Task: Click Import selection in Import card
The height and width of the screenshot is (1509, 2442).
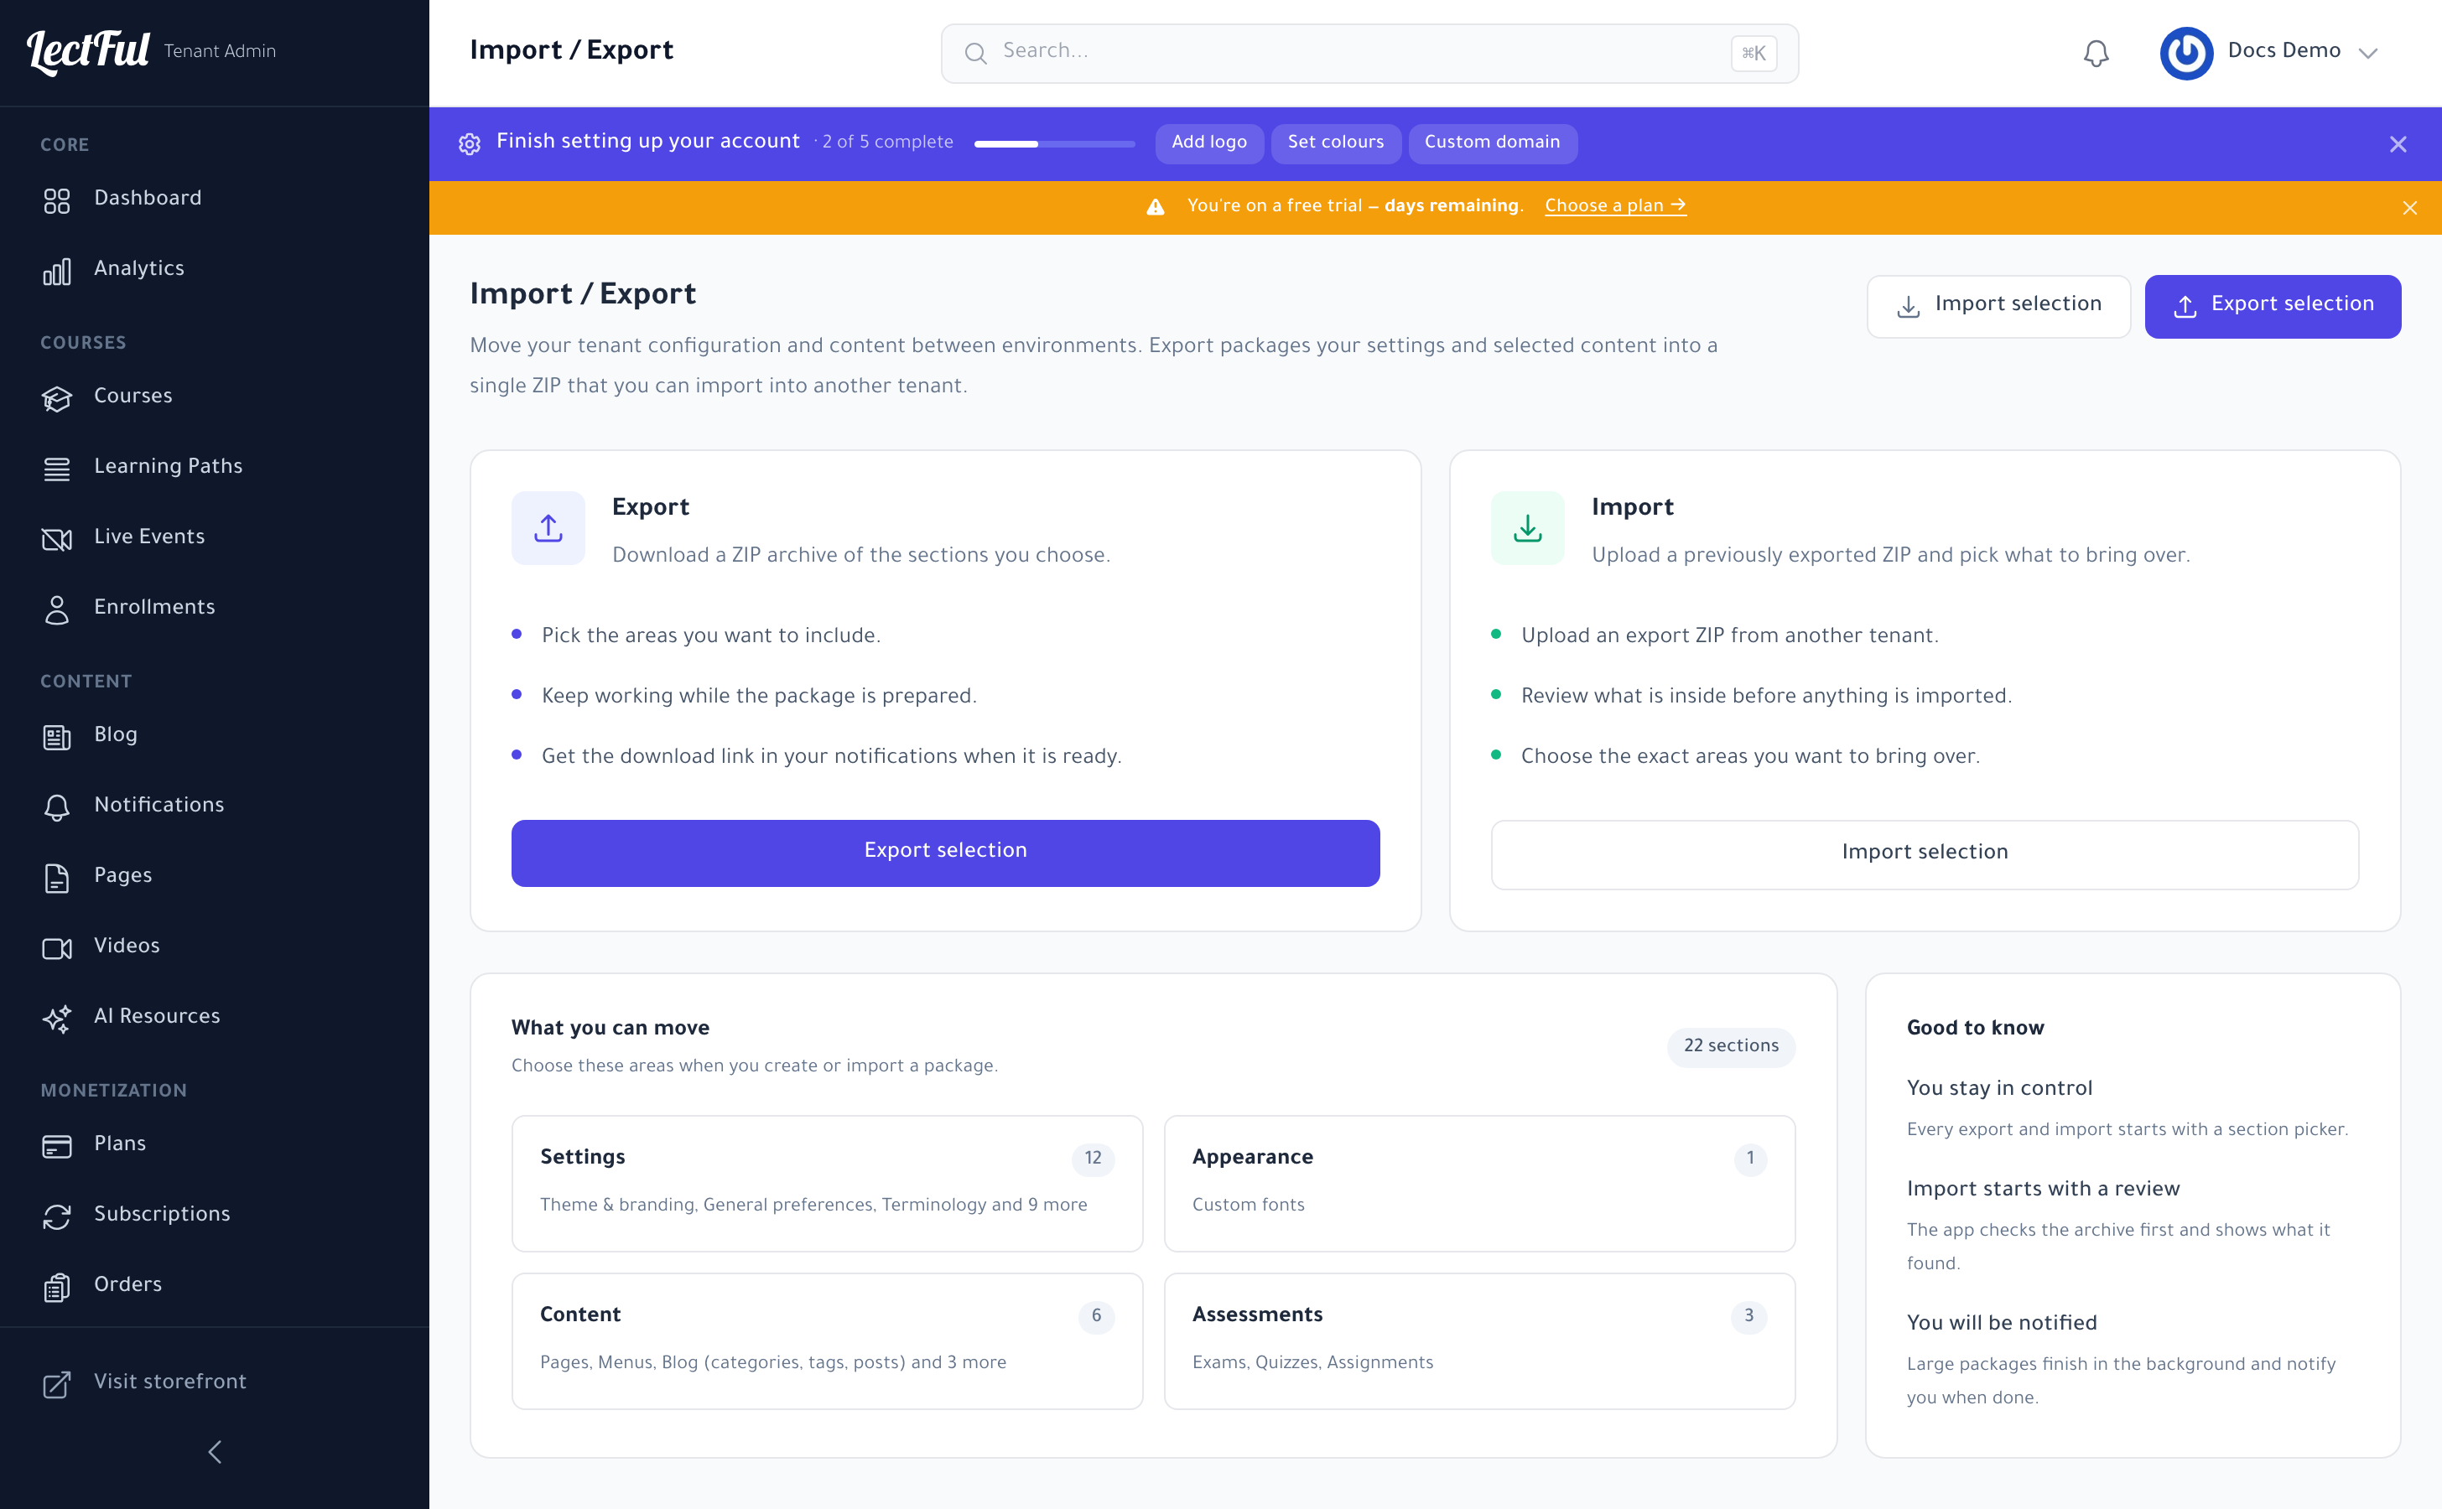Action: tap(1924, 853)
